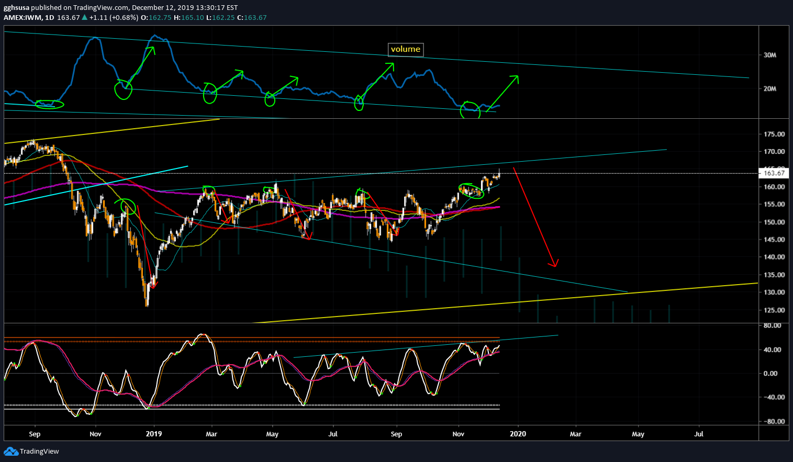Click the green ellipse around the November candles

[472, 190]
